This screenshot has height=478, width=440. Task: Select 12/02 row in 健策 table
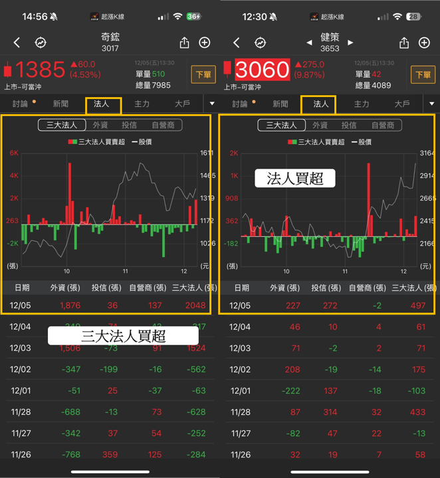[330, 369]
